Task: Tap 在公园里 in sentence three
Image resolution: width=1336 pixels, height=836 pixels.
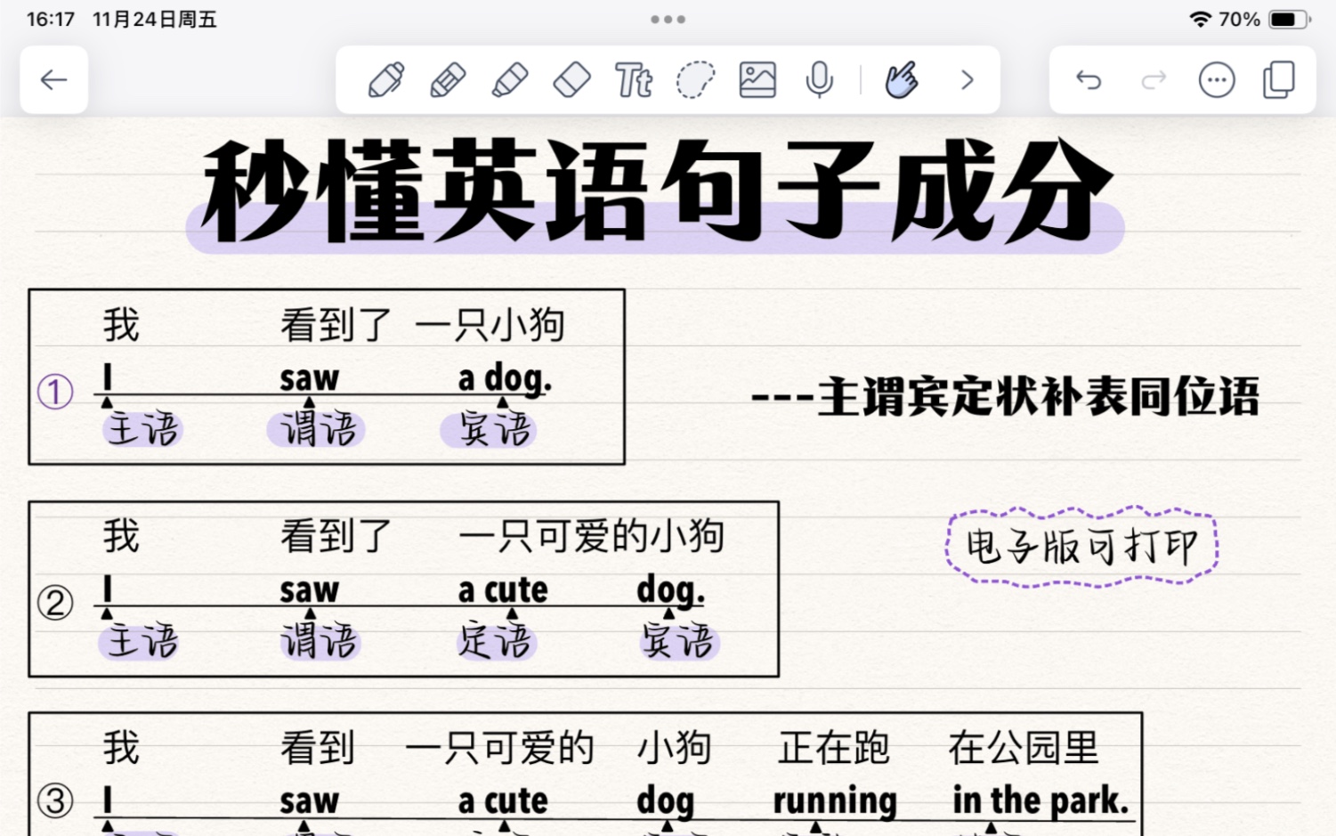Action: (x=1024, y=747)
